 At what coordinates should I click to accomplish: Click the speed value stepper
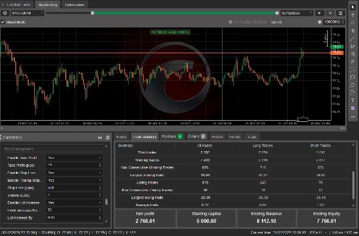point(343,22)
